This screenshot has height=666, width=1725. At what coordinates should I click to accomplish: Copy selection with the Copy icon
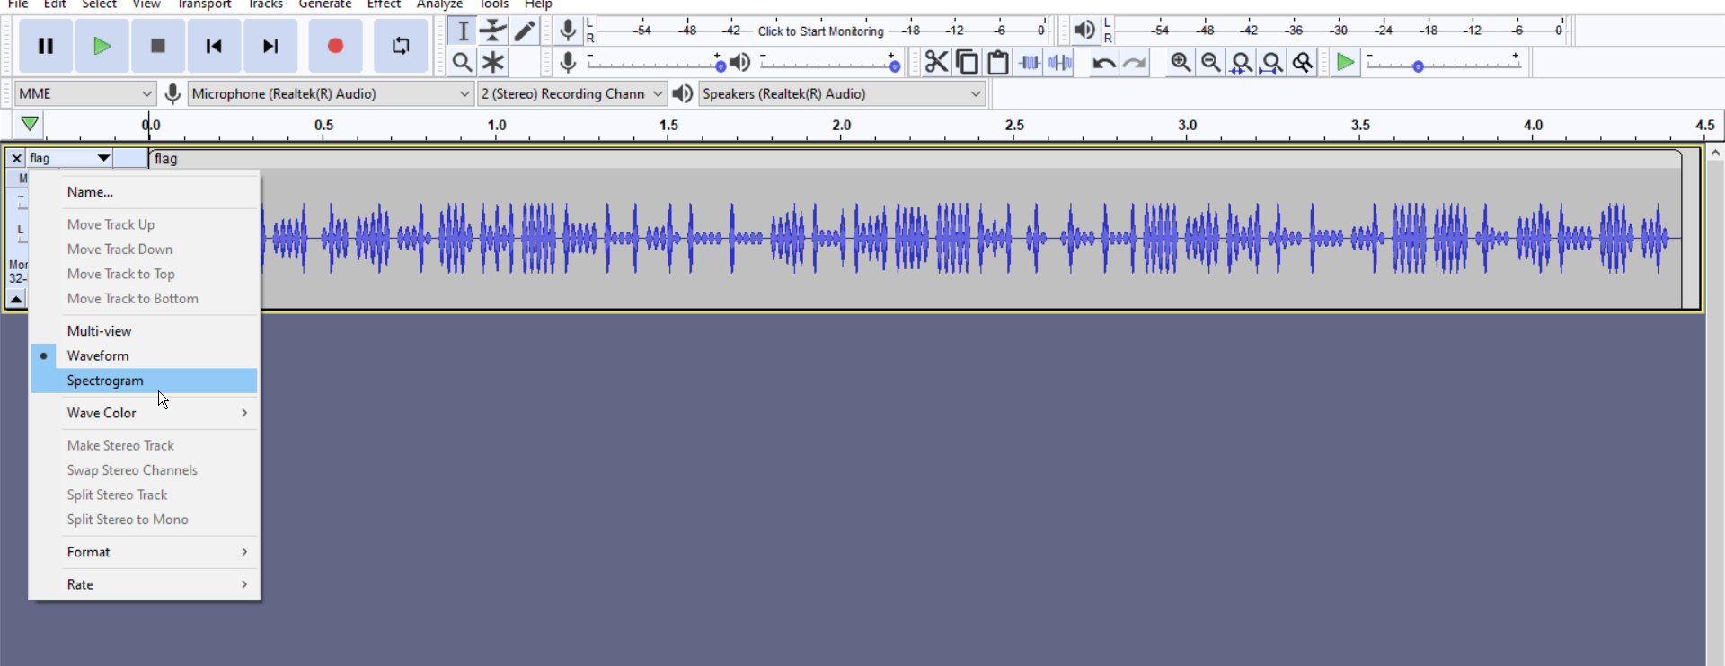[968, 62]
